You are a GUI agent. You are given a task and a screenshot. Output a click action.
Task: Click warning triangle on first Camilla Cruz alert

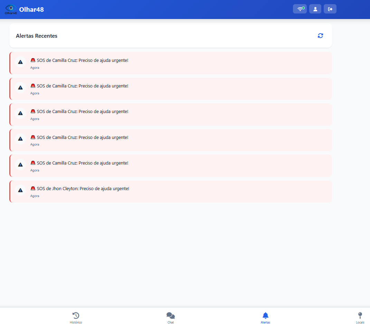pyautogui.click(x=20, y=62)
